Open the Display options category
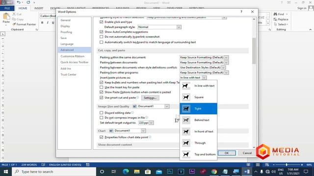This screenshot has width=314, height=176. (x=74, y=26)
